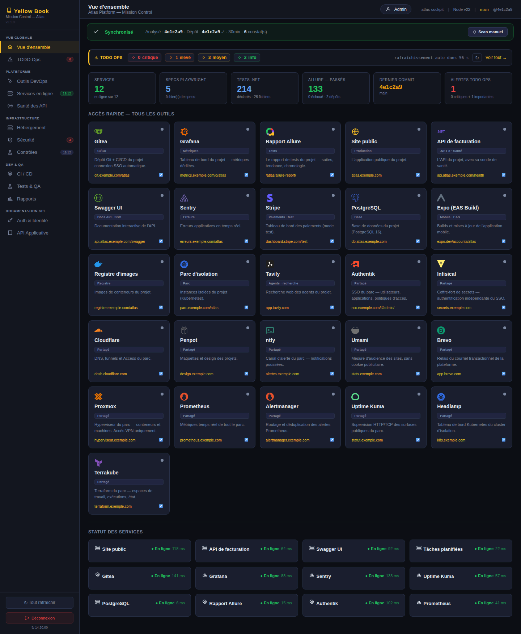The image size is (521, 634).
Task: Open the Headlamp external link icon
Action: 504,440
